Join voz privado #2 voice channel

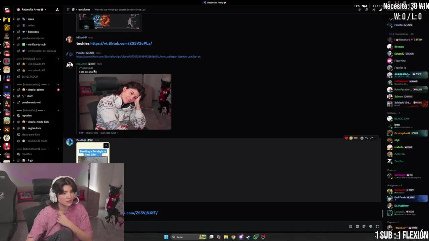(37, 70)
